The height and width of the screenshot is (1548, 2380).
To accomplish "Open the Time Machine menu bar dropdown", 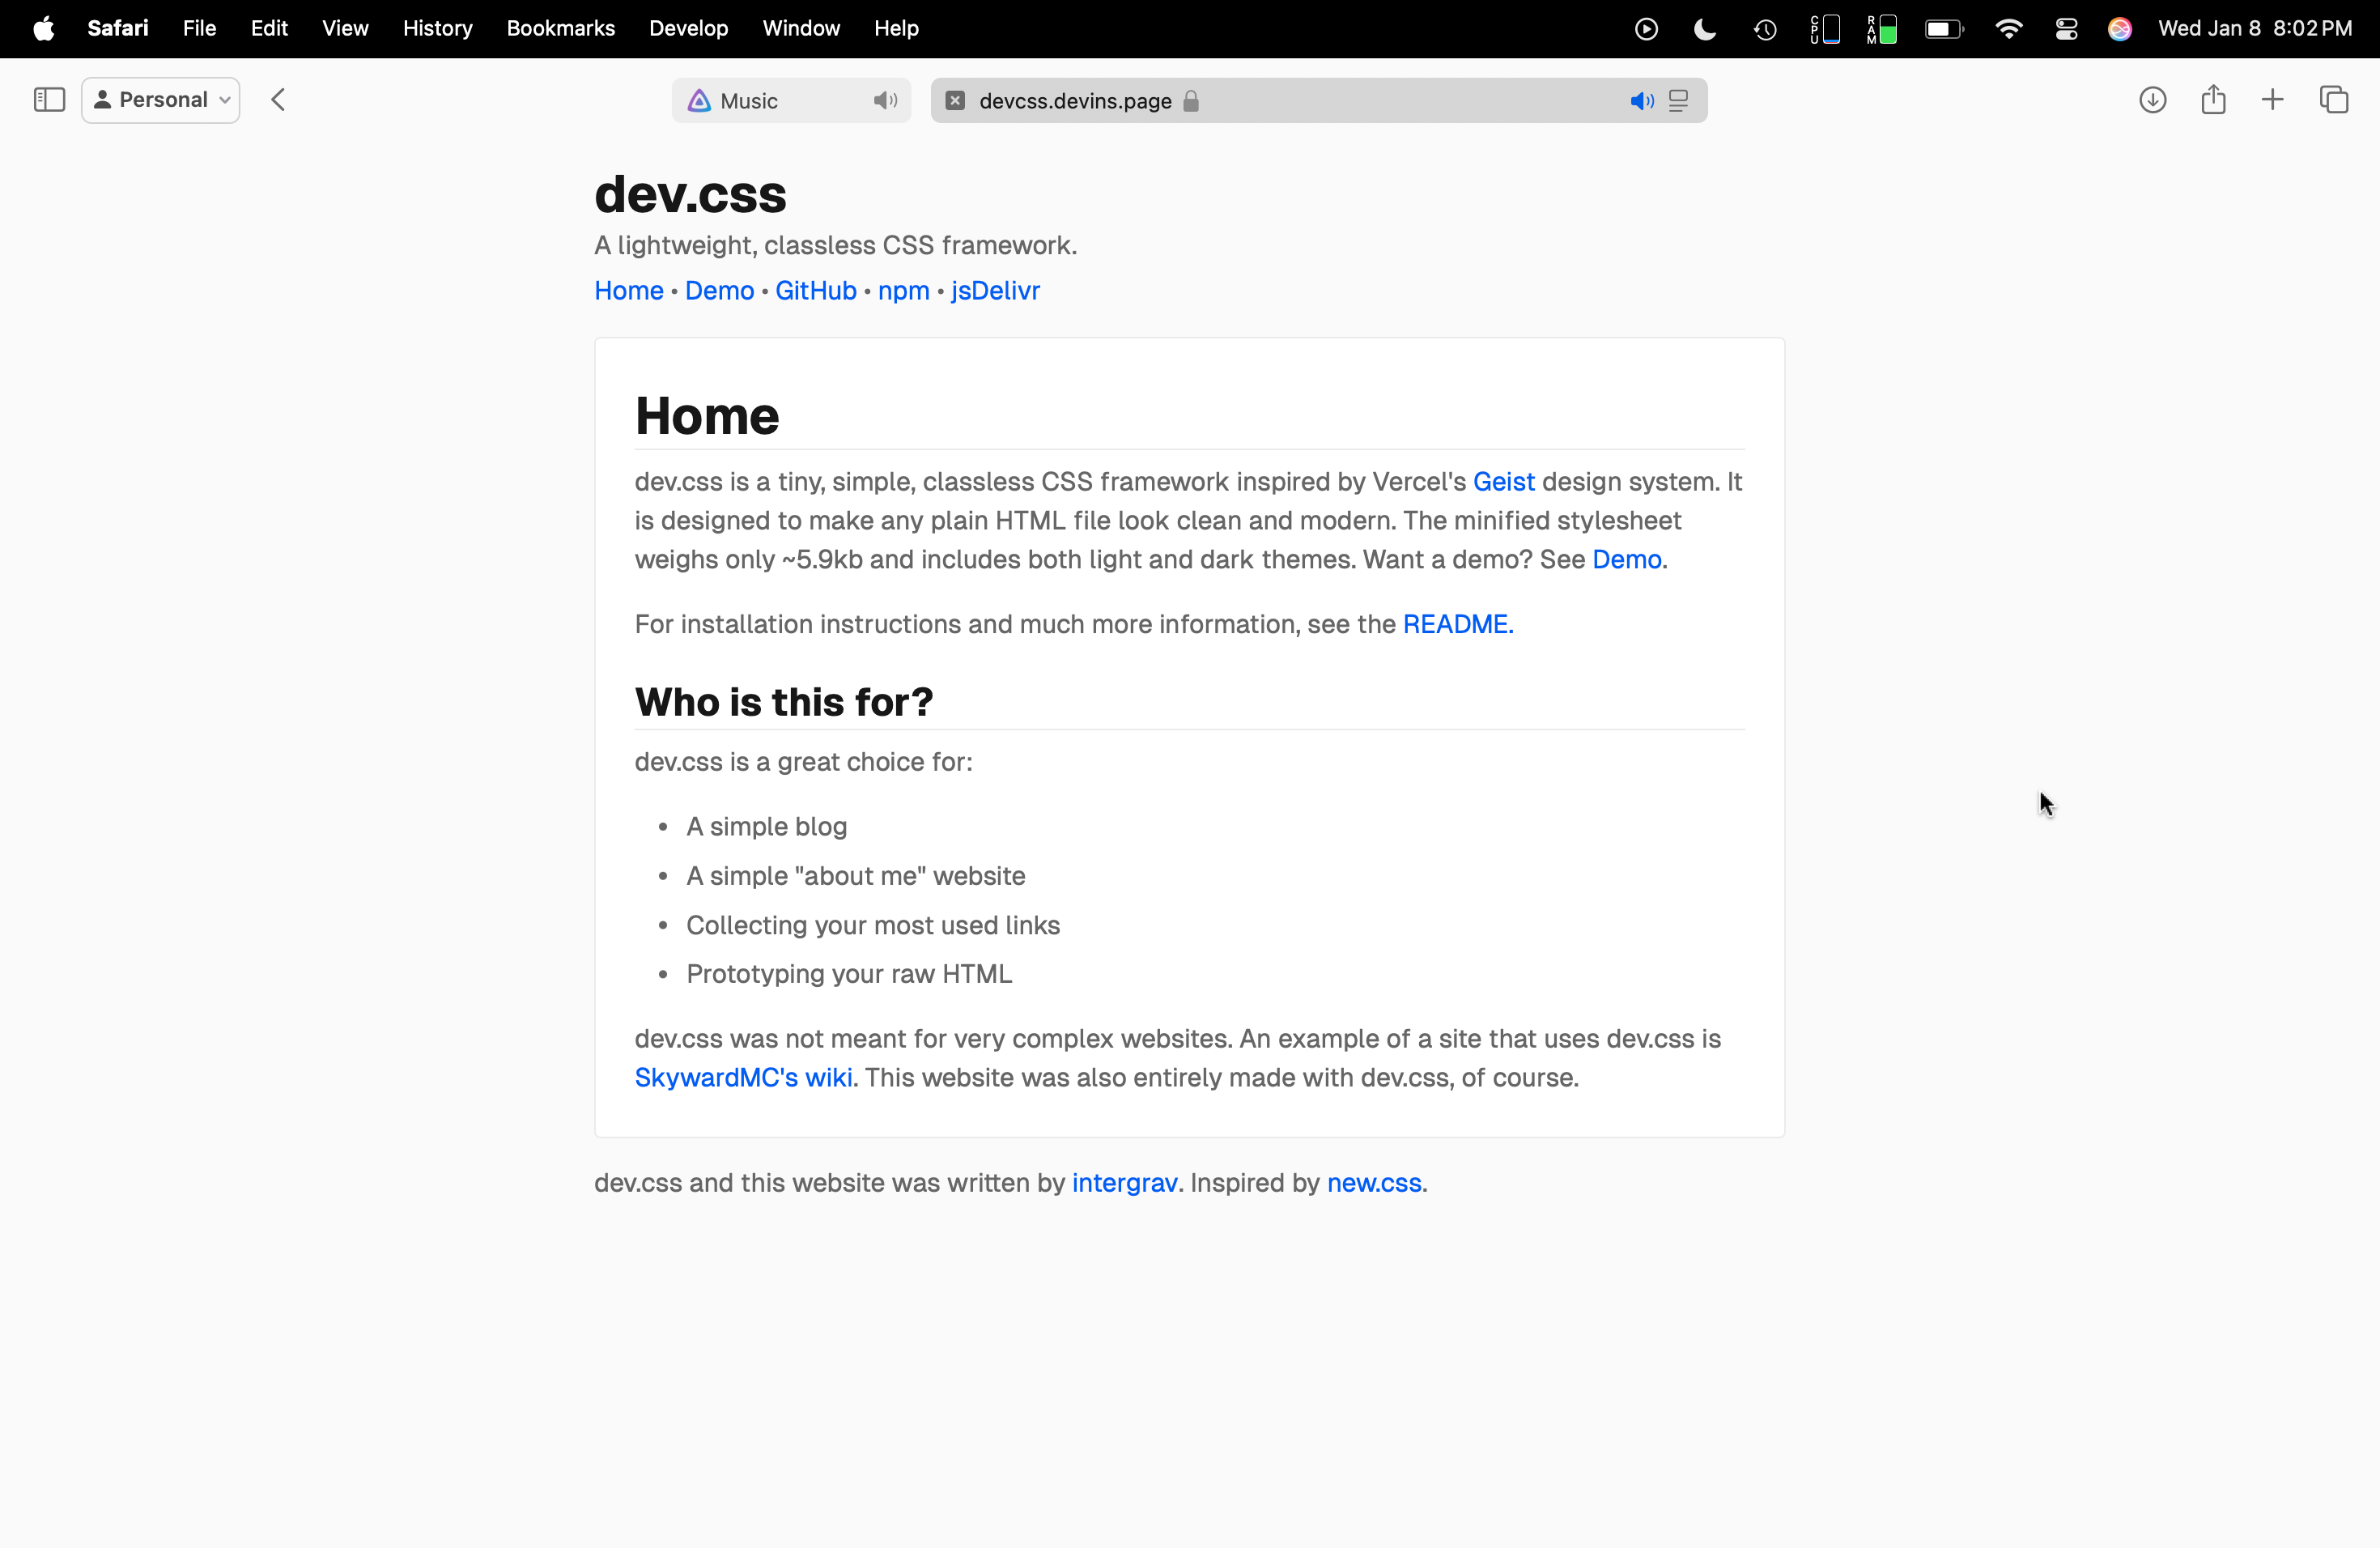I will tap(1764, 28).
